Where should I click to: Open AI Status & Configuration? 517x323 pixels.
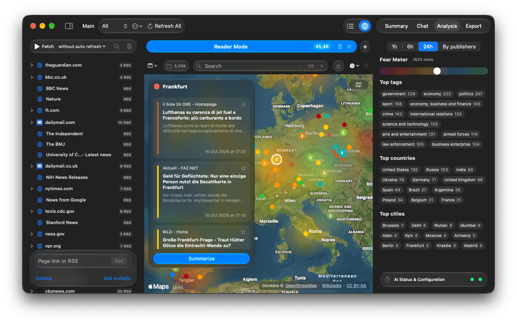(x=433, y=279)
